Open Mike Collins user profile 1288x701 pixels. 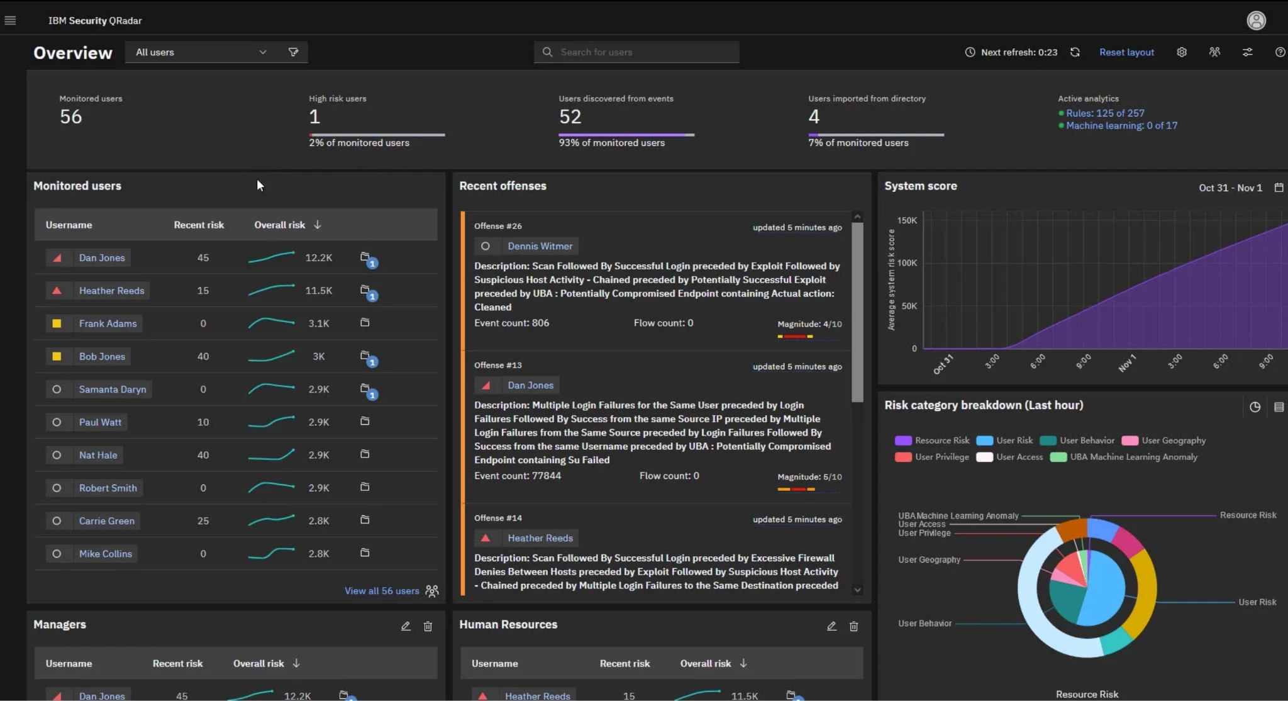tap(106, 554)
